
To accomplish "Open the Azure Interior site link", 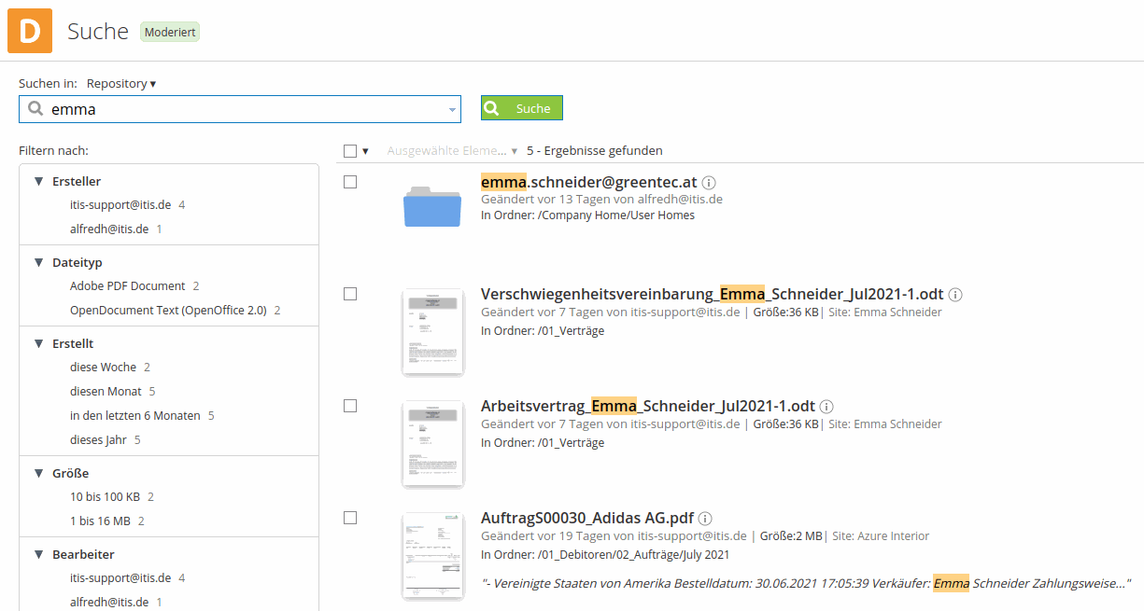I will click(x=893, y=536).
